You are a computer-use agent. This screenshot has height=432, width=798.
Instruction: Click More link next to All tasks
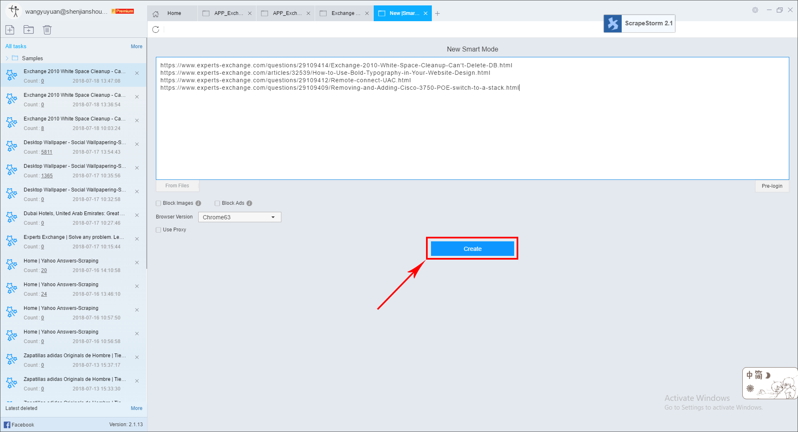coord(136,47)
